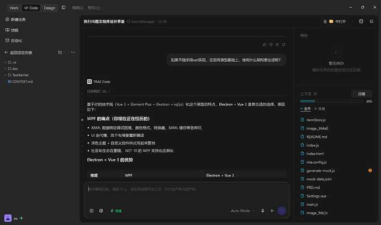Click the file icon of itemStore.js

coord(302,120)
